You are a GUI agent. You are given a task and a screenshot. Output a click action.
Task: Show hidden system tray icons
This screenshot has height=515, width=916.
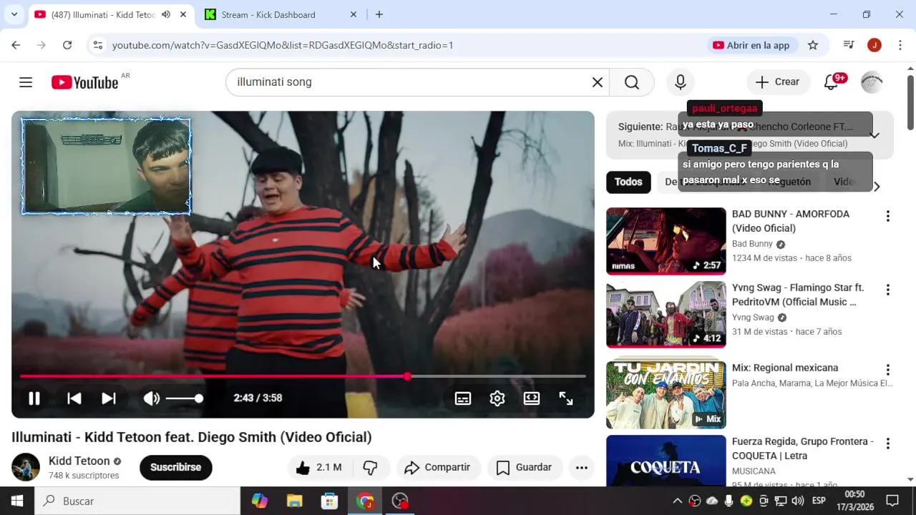677,501
